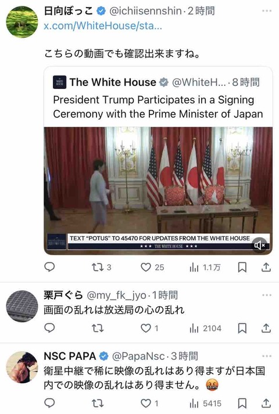279x414 pixels.
Task: View analytics showing 1.1万 views
Action: 205,267
